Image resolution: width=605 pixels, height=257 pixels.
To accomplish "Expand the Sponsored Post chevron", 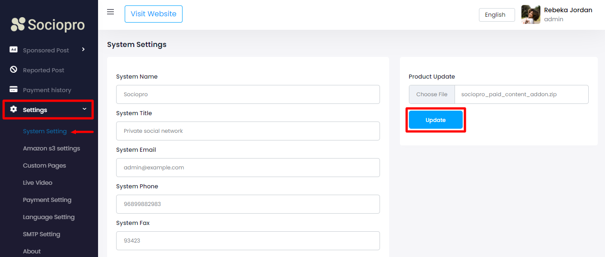I will pyautogui.click(x=84, y=49).
